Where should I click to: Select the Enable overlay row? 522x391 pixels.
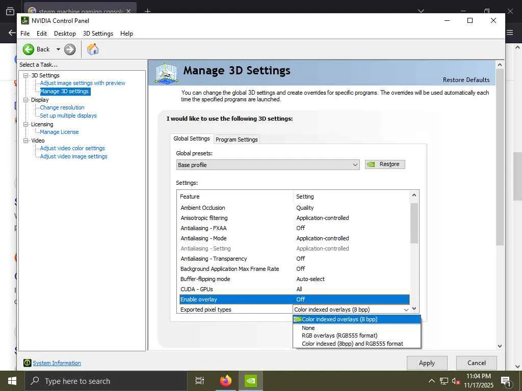tap(295, 299)
